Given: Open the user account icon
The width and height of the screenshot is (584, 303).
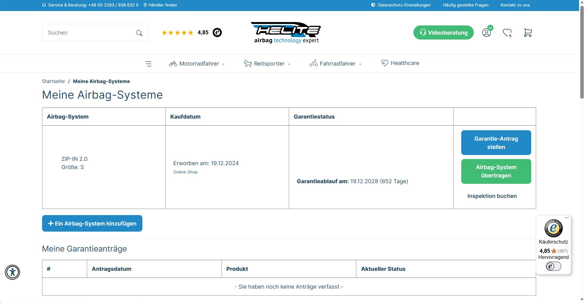Looking at the screenshot, I should [487, 32].
